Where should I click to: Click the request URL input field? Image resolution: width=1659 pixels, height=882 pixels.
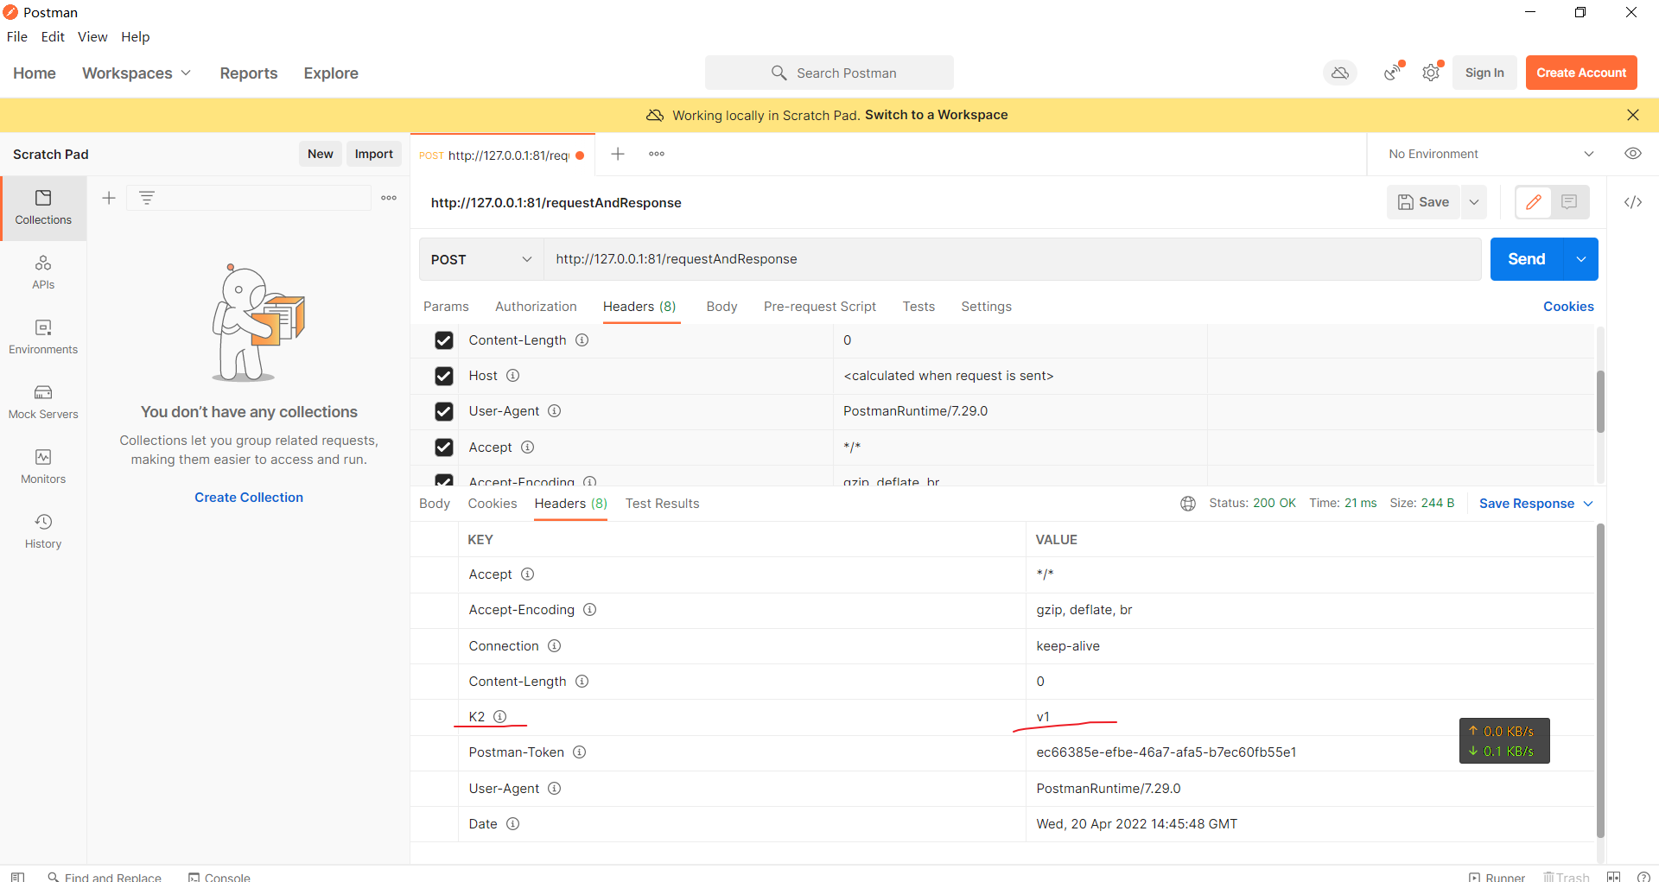[x=1013, y=259]
